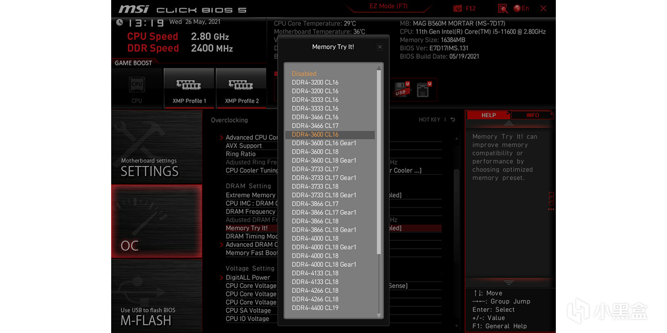Click the system clock time display
The image size is (667, 333).
(x=146, y=23)
